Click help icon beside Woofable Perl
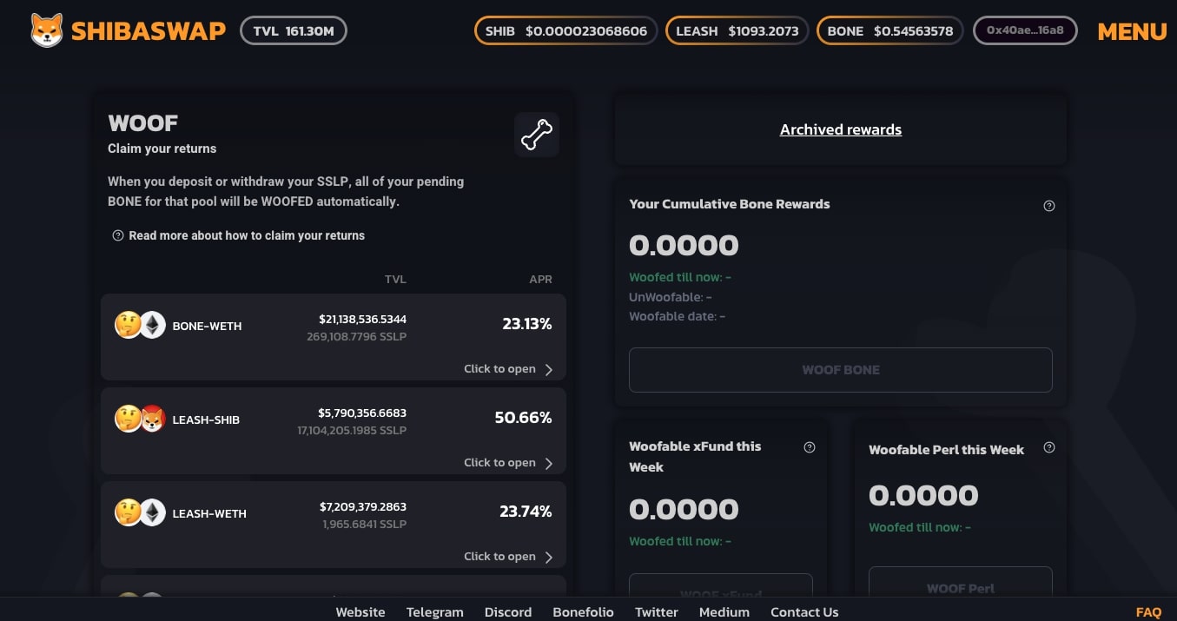Viewport: 1177px width, 621px height. coord(1048,447)
